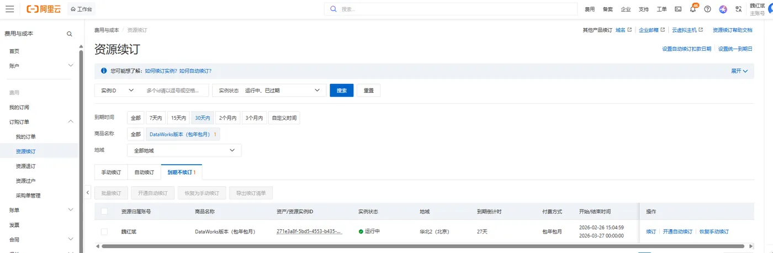Open the 备案 top menu
773x253 pixels.
(607, 9)
